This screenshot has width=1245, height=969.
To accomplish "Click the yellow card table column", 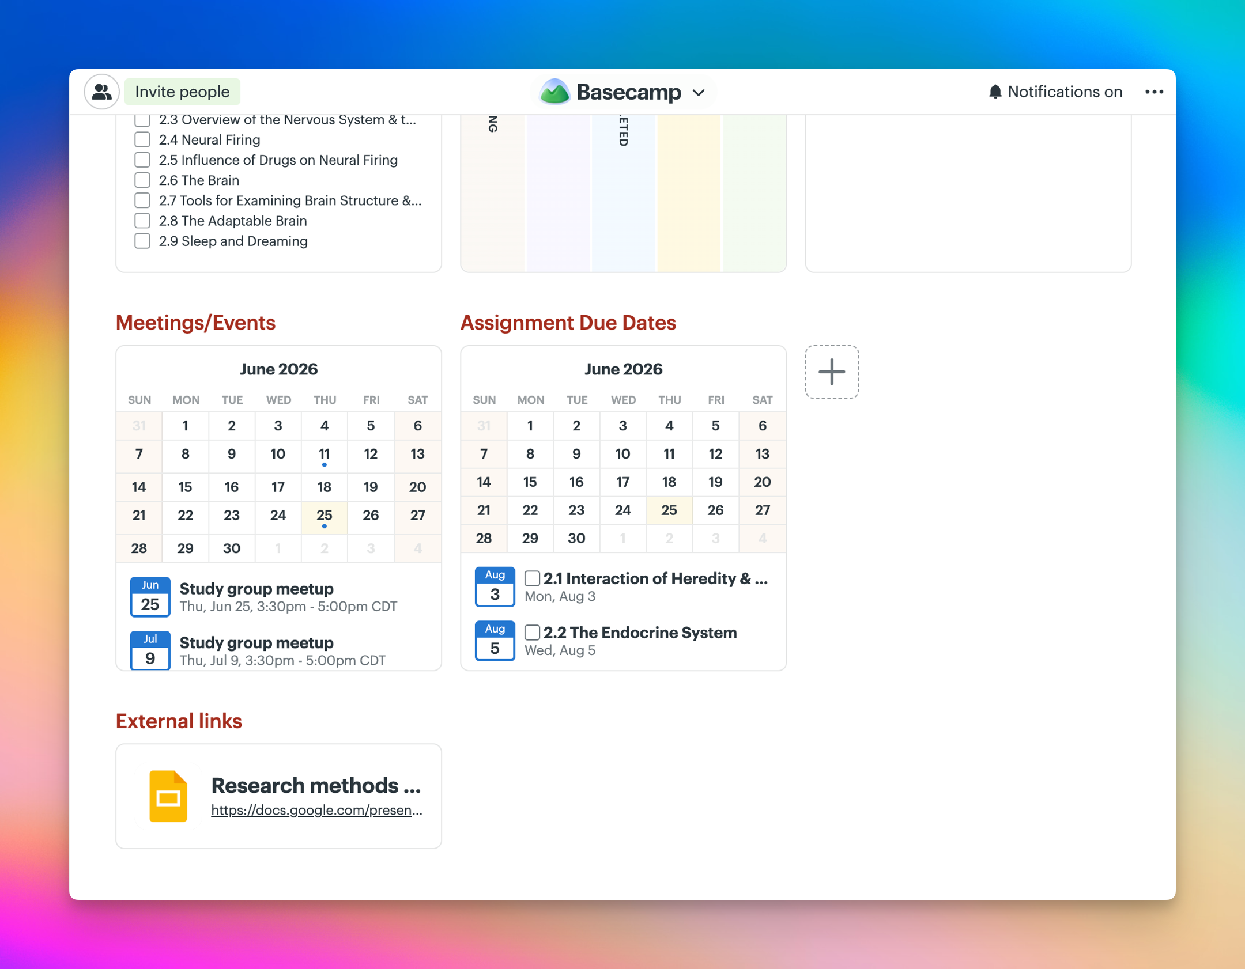I will click(689, 193).
